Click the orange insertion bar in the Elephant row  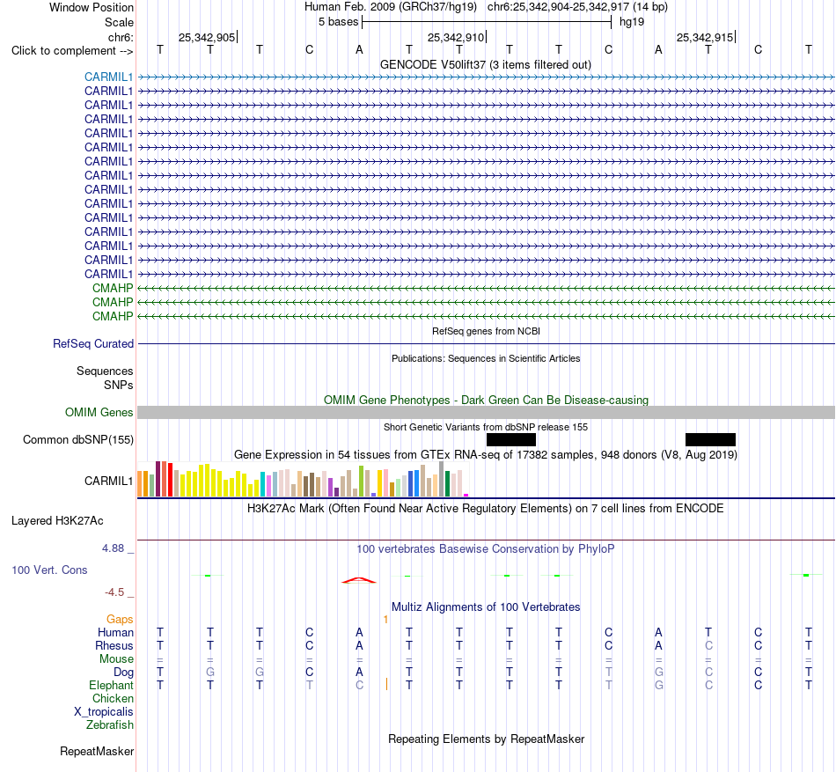tap(386, 685)
